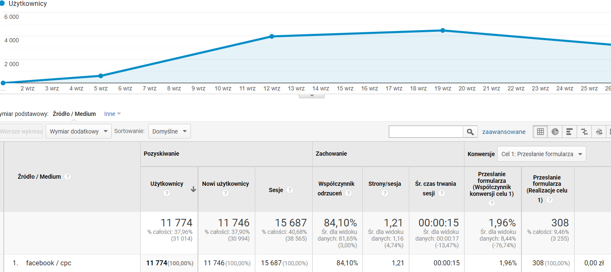Click the search magnifier button

tap(470, 132)
